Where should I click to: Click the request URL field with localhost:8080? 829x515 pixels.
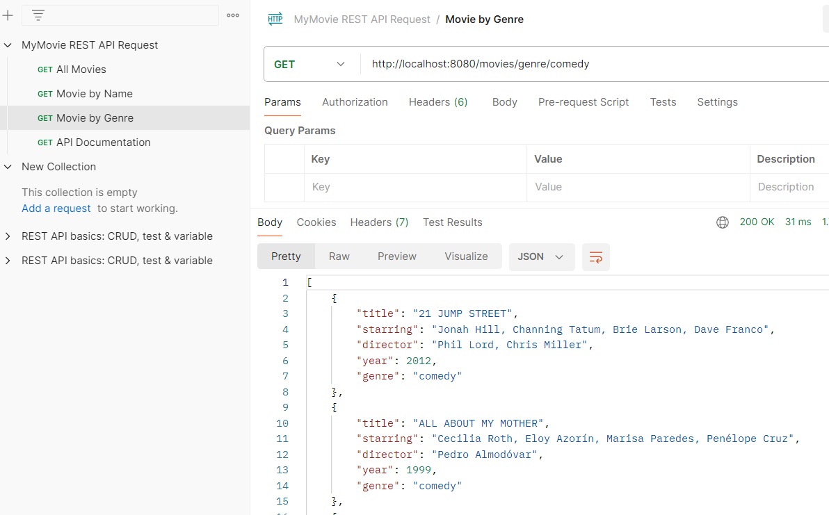[595, 65]
